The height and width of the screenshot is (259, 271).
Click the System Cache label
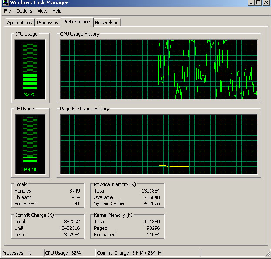(109, 203)
